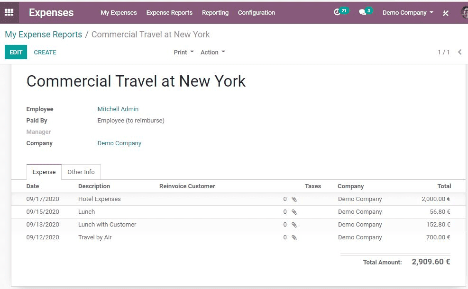The width and height of the screenshot is (468, 289).
Task: Select the 09/17/2020 date cell
Action: pyautogui.click(x=43, y=199)
